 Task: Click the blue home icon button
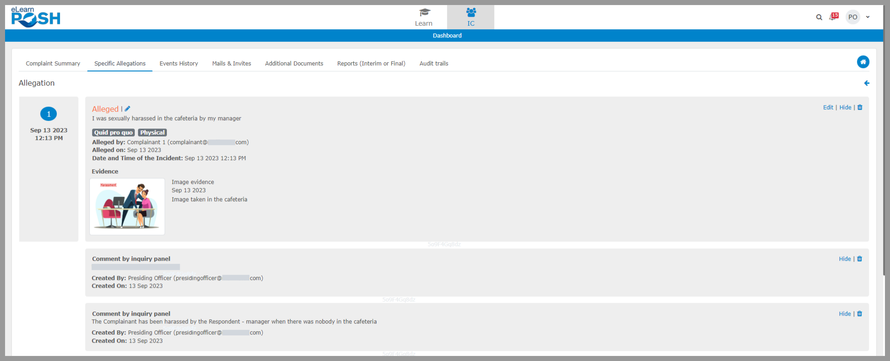pyautogui.click(x=863, y=62)
